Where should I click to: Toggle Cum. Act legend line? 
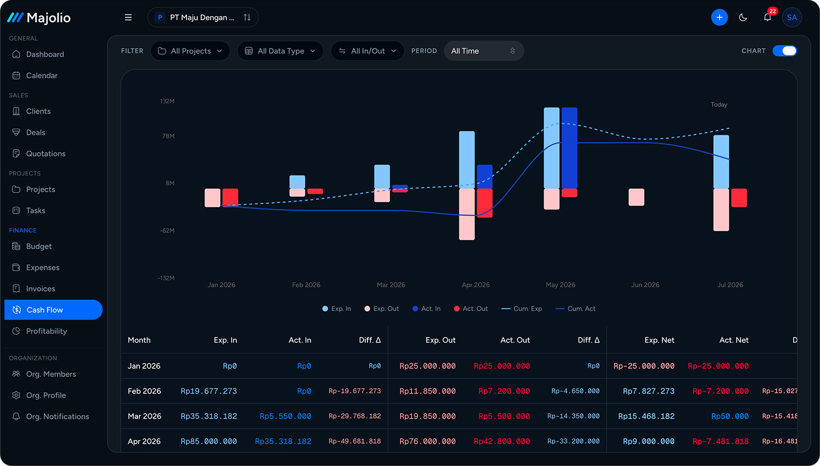tap(575, 308)
